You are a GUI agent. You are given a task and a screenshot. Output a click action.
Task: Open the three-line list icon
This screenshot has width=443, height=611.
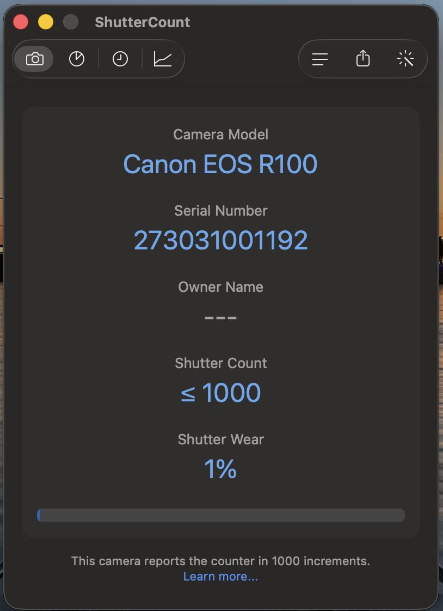click(320, 59)
